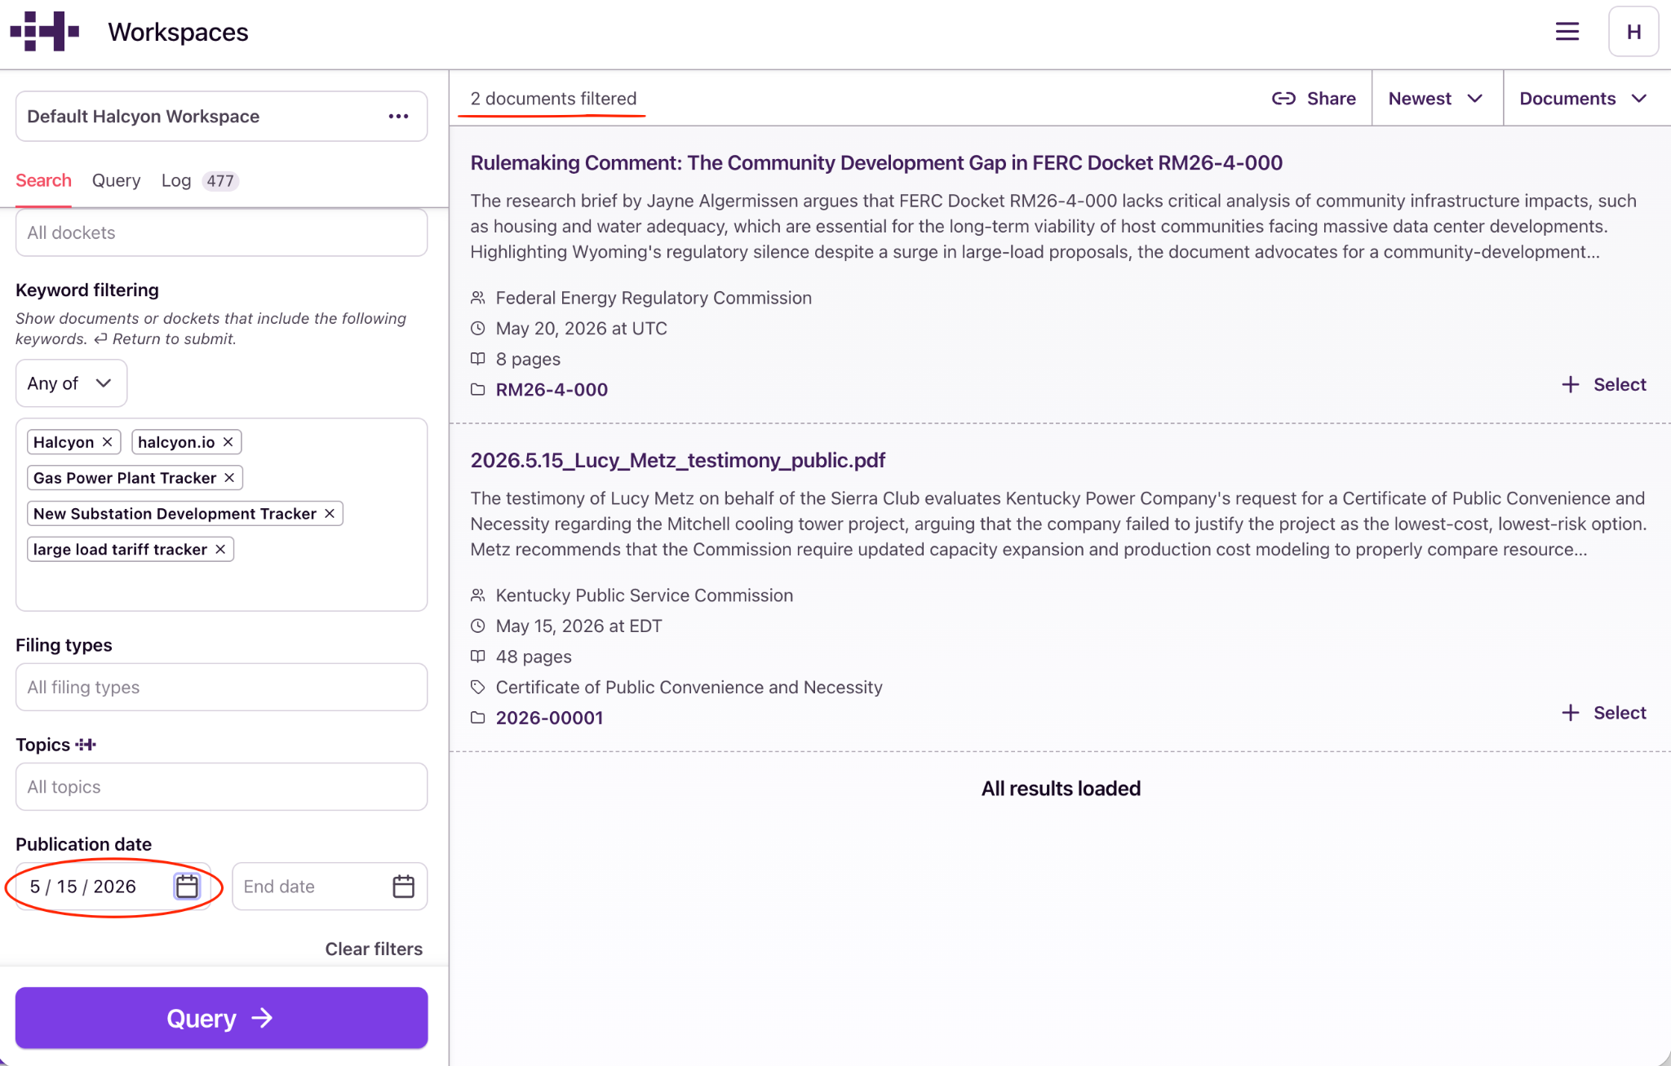This screenshot has height=1066, width=1671.
Task: Click the Clear filters link
Action: coord(374,949)
